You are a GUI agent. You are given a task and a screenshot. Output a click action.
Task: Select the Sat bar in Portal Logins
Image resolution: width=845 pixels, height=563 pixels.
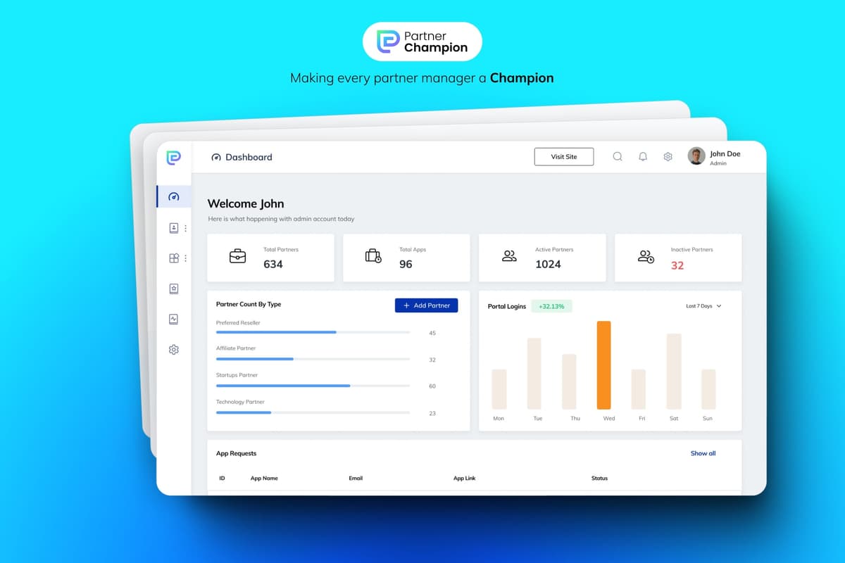pos(674,372)
